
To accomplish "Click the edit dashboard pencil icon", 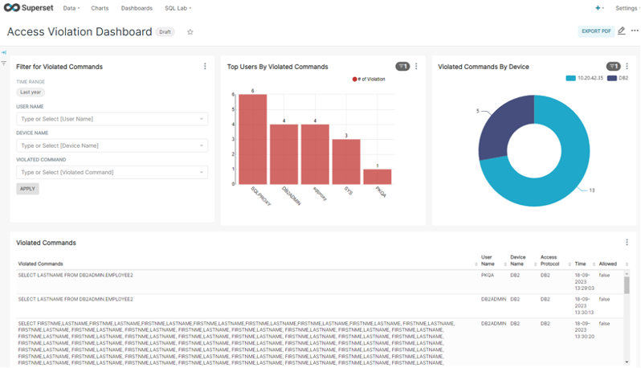I will (x=621, y=31).
